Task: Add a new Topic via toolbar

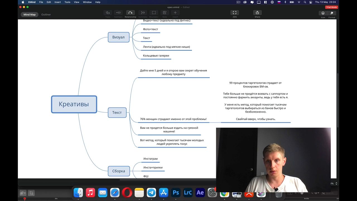Action: click(108, 13)
